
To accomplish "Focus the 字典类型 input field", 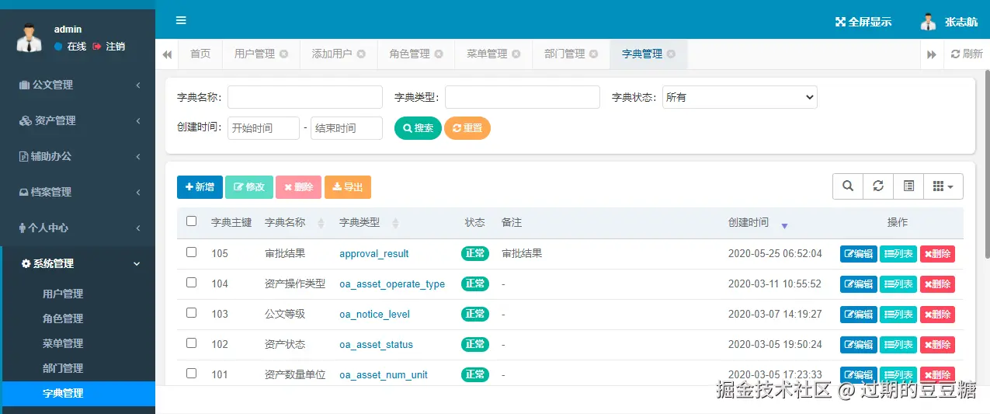I will tap(523, 97).
